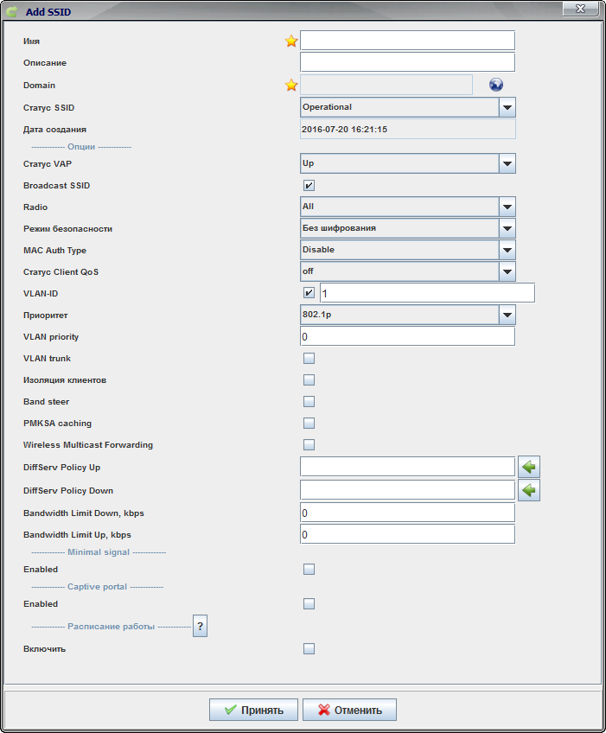Click the Принять button
Image resolution: width=606 pixels, height=733 pixels.
(x=253, y=710)
